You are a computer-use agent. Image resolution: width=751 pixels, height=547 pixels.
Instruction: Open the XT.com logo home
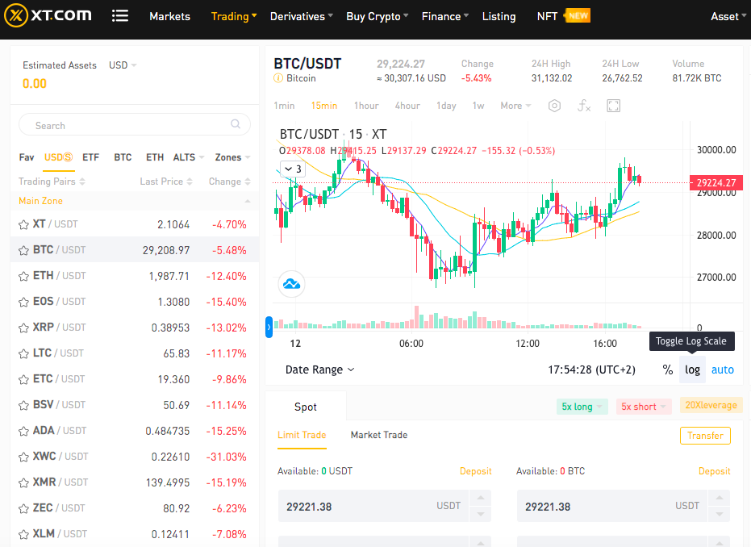click(48, 15)
